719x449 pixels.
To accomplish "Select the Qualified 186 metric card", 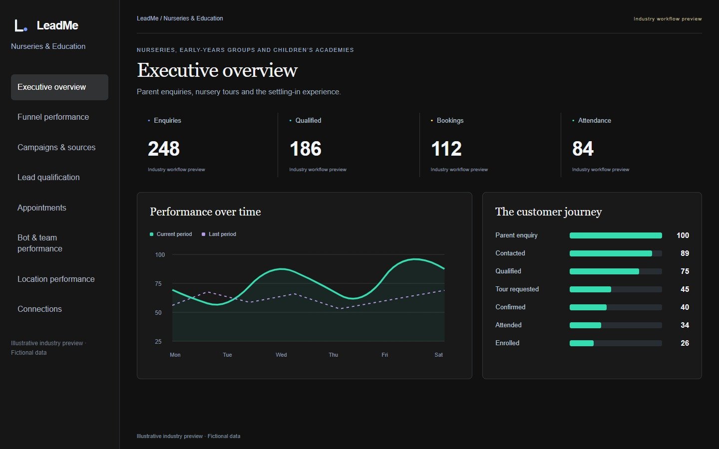I will tap(349, 145).
